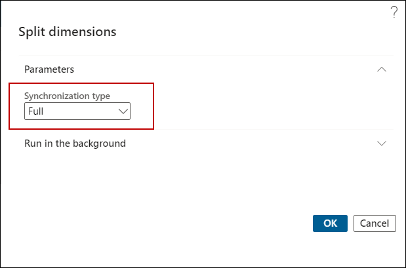Click the question mark help icon

point(394,12)
